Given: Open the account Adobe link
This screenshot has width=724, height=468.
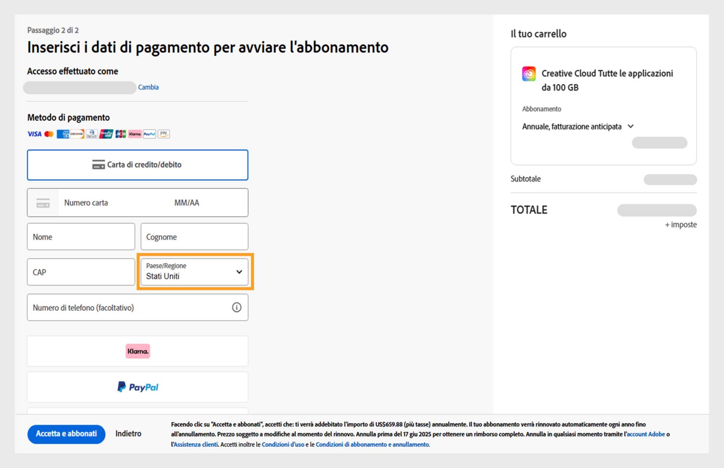Looking at the screenshot, I should click(646, 434).
